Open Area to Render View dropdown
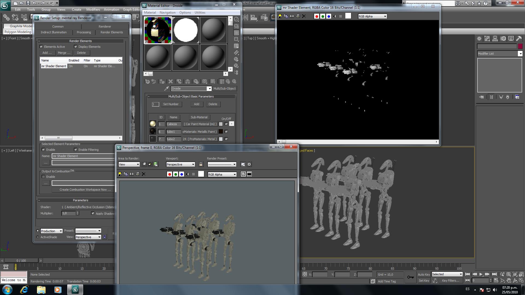This screenshot has width=525, height=295. (x=138, y=164)
